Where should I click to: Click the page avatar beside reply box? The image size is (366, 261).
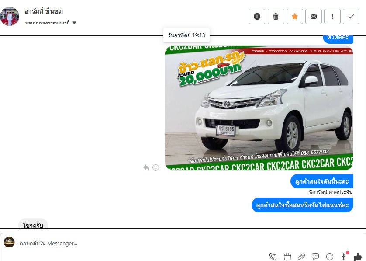coord(9,242)
